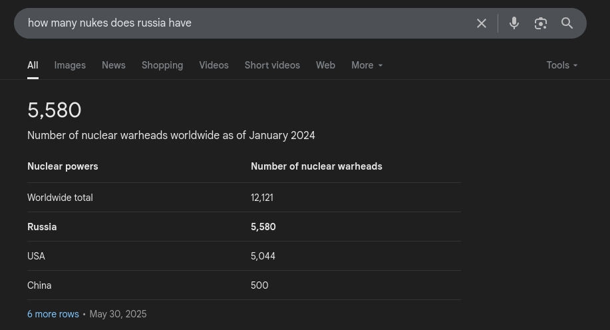Click the 'Nuclear powers' column header
Image resolution: width=610 pixels, height=330 pixels.
tap(63, 166)
